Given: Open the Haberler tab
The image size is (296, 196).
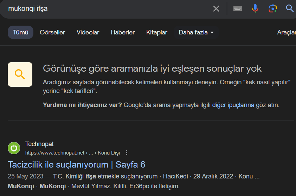Looking at the screenshot, I should [x=123, y=32].
